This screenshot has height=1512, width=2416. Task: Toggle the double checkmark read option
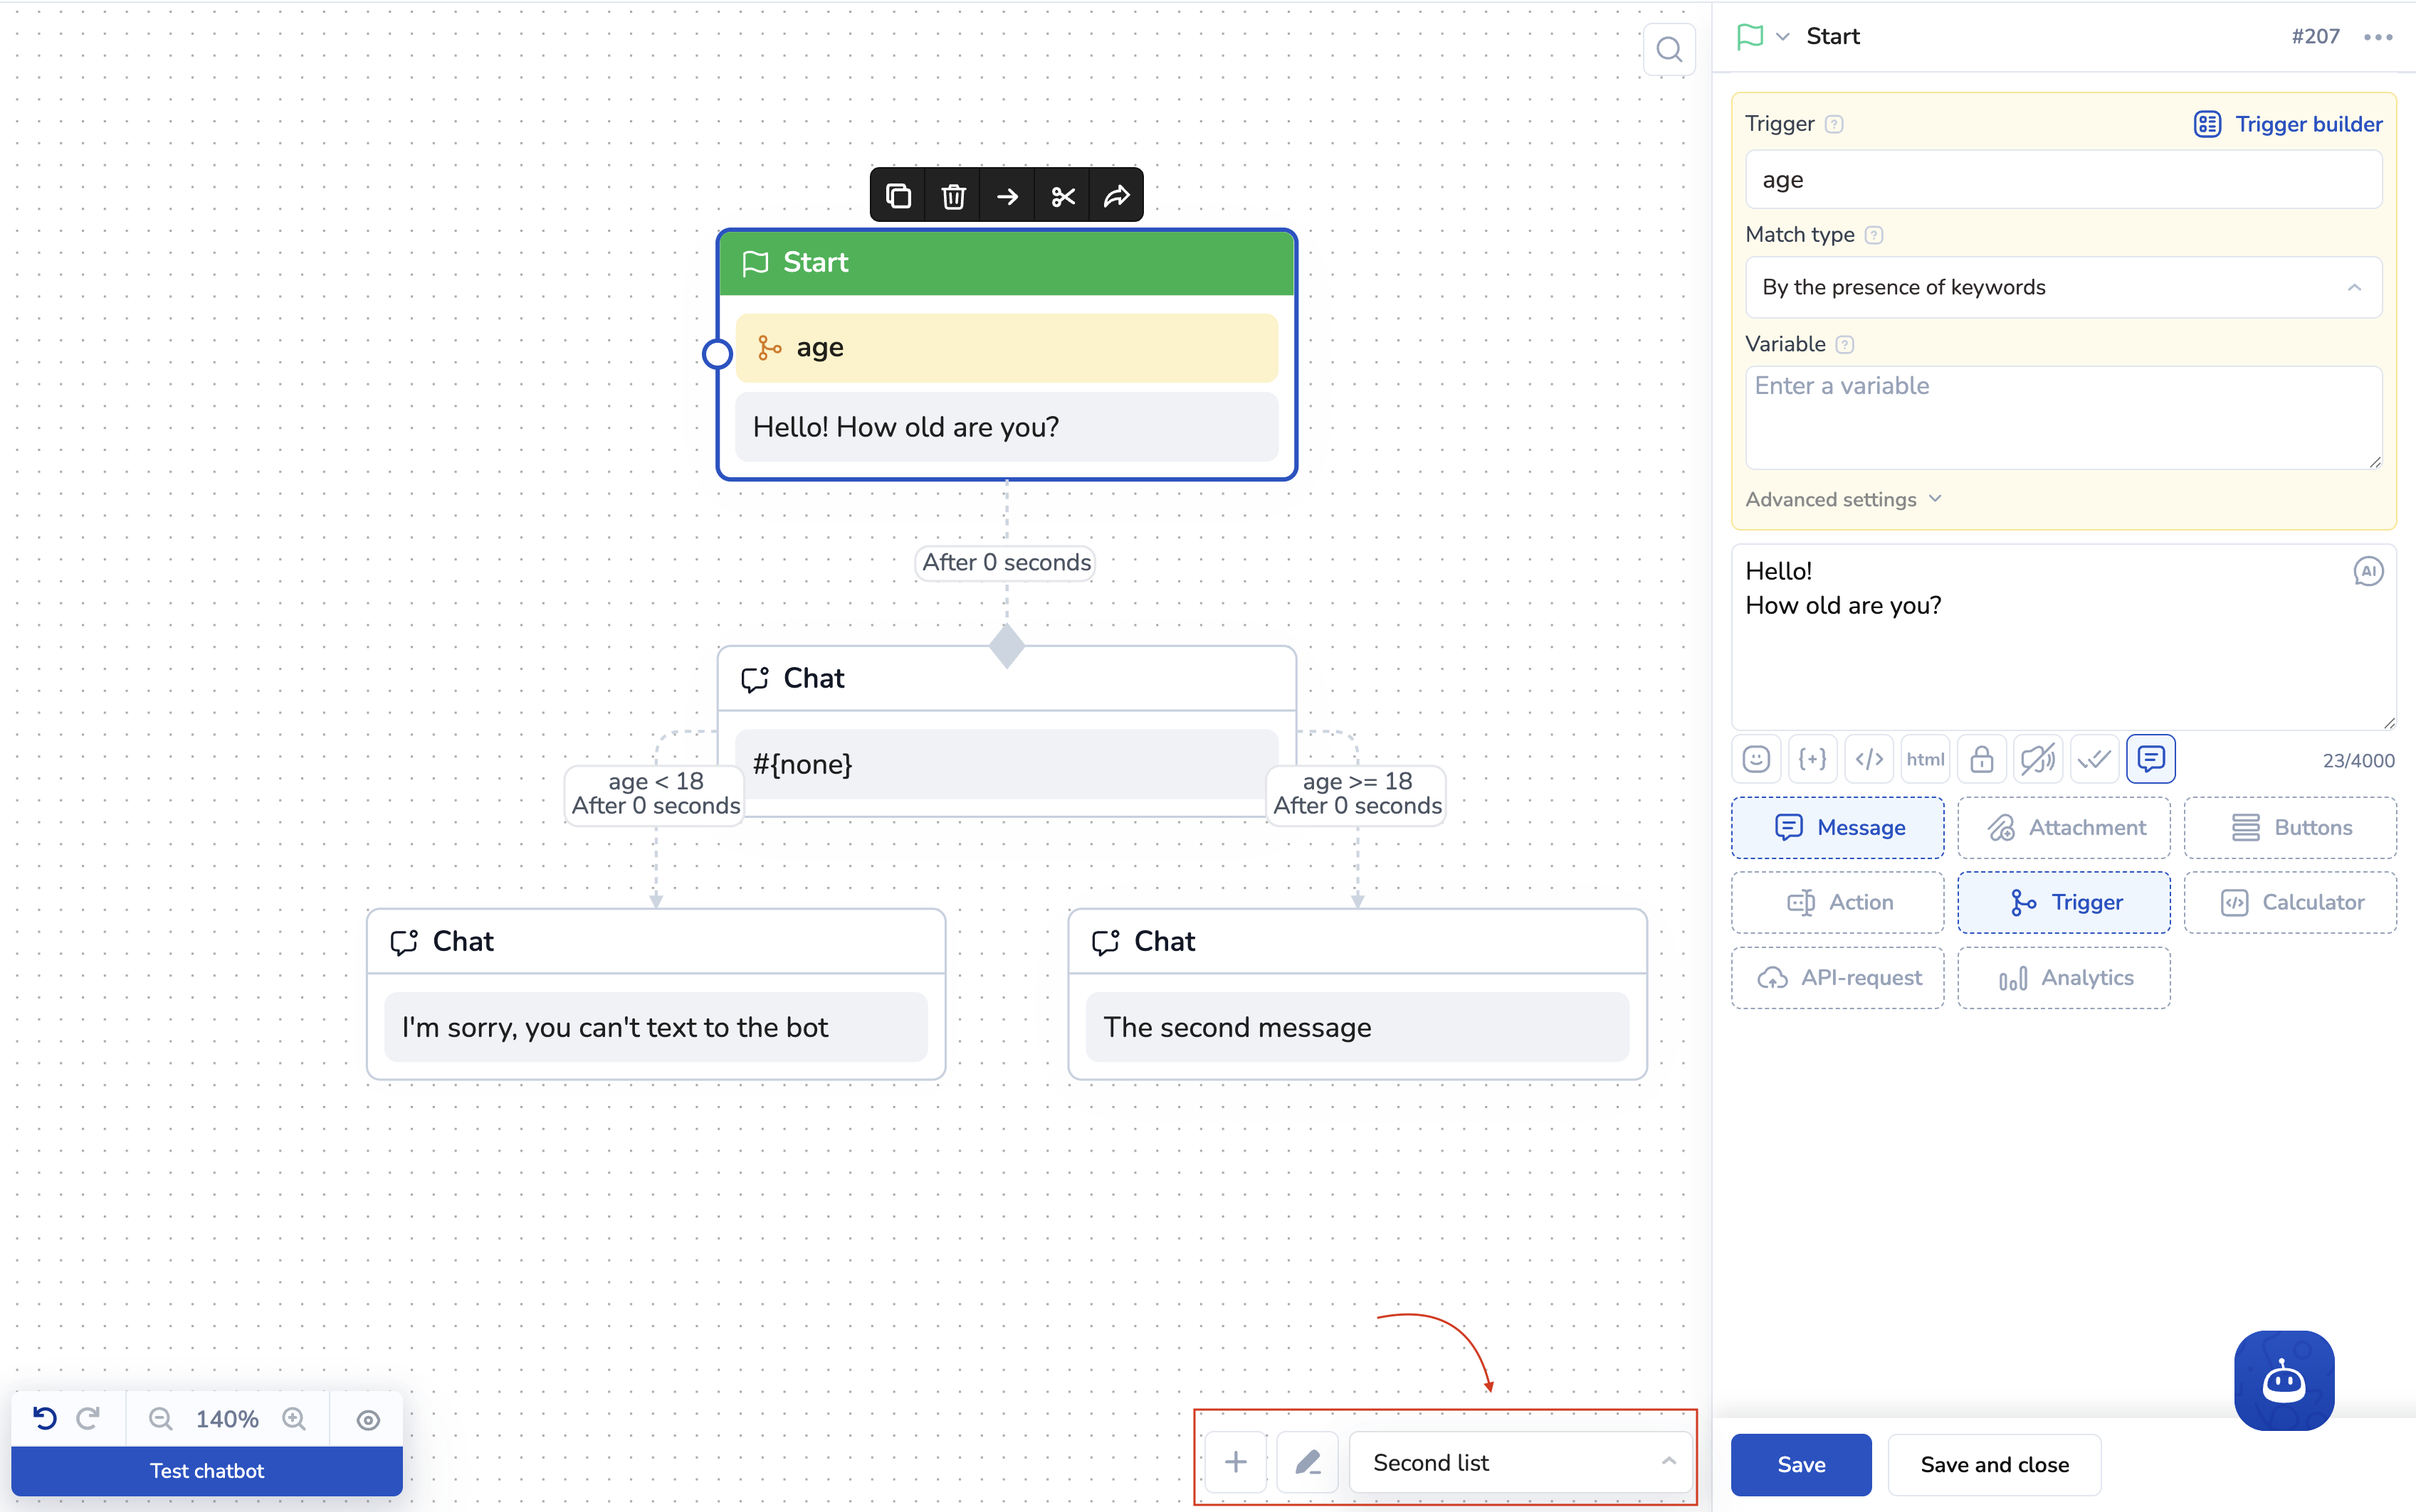pyautogui.click(x=2093, y=759)
